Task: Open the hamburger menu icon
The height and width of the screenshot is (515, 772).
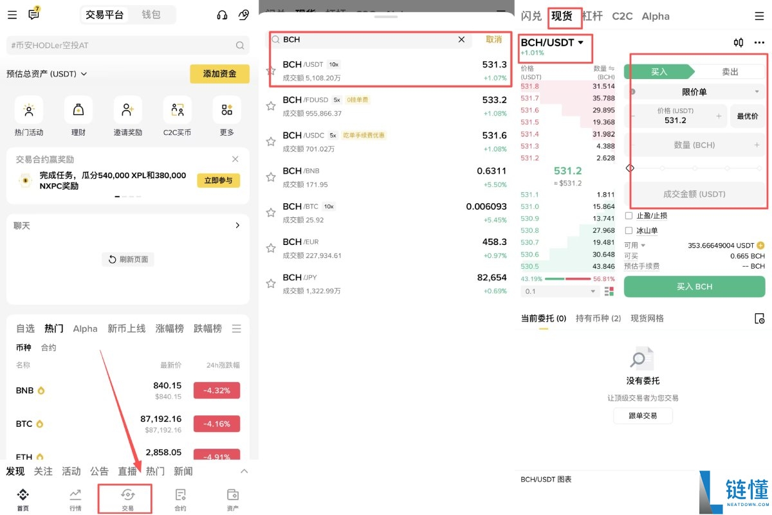Action: coord(12,14)
